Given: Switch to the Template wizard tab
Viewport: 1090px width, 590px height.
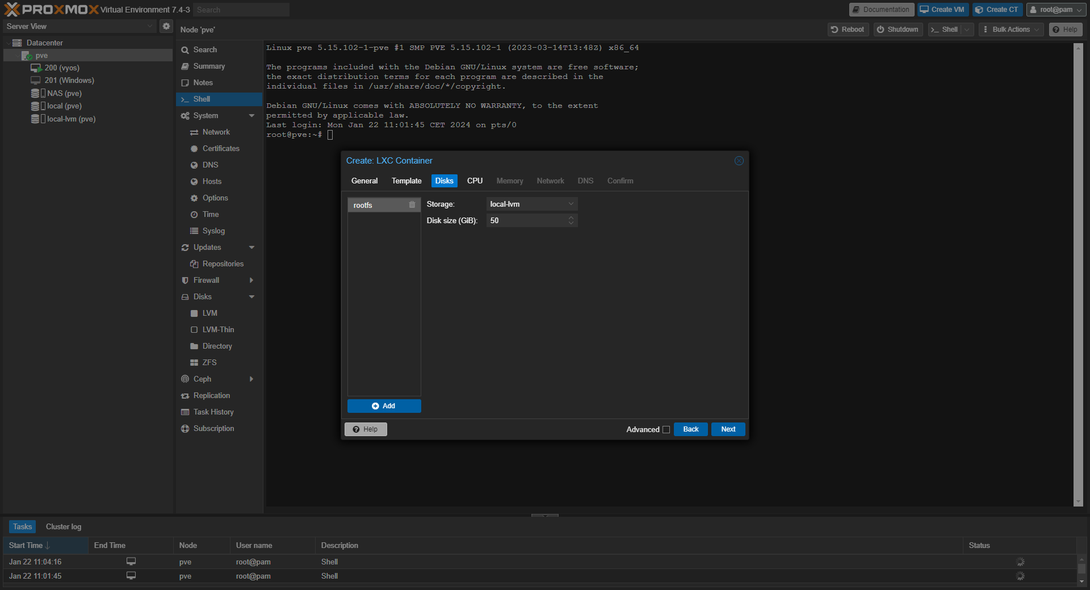Looking at the screenshot, I should 406,181.
